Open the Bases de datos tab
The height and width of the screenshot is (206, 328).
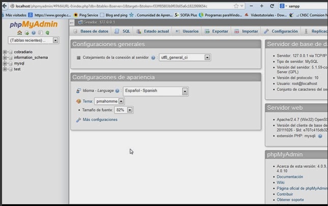click(91, 32)
